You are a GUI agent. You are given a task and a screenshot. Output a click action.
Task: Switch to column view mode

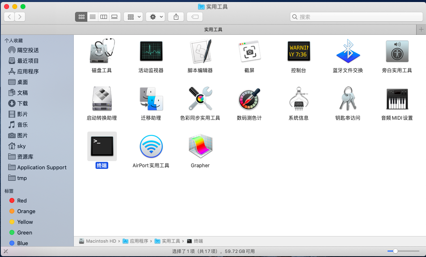tap(104, 17)
